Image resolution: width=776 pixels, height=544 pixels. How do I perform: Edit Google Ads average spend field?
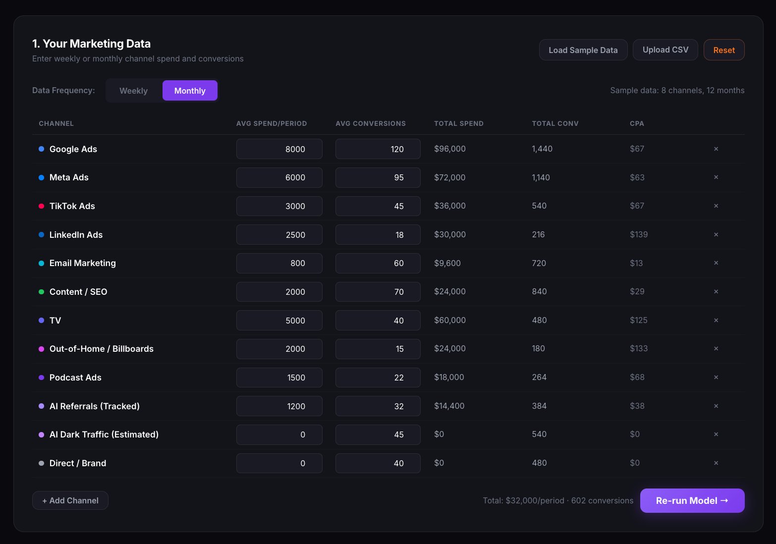pyautogui.click(x=279, y=149)
